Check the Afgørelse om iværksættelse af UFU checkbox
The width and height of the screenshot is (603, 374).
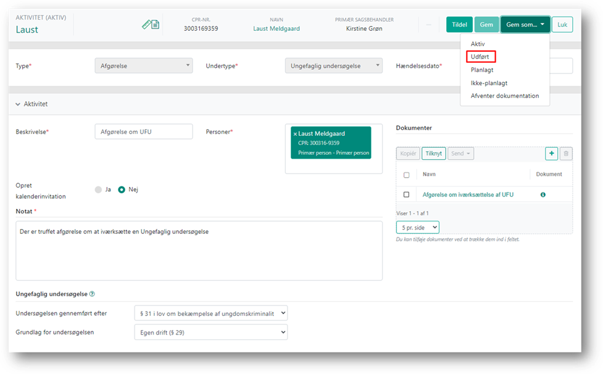pos(406,194)
